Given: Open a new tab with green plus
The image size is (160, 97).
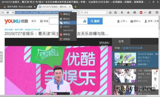Looking at the screenshot, I should point(75,7).
